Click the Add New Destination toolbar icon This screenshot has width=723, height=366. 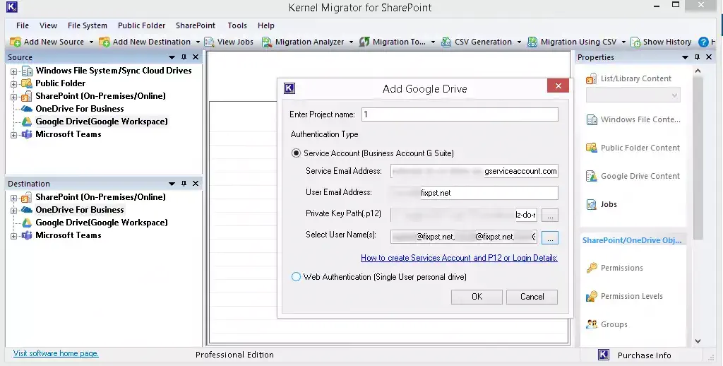(104, 42)
